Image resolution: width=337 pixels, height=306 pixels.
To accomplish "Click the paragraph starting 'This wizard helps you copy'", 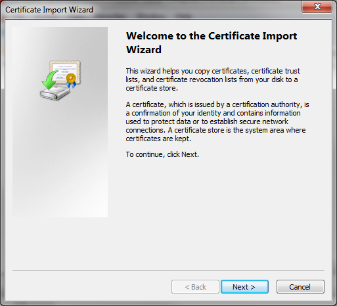I will (x=213, y=79).
